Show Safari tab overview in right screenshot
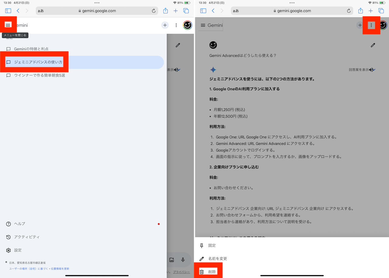This screenshot has width=389, height=278. pyautogui.click(x=381, y=11)
